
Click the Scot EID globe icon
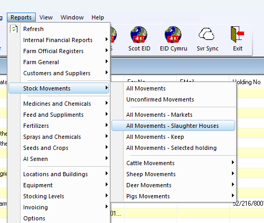(x=139, y=35)
